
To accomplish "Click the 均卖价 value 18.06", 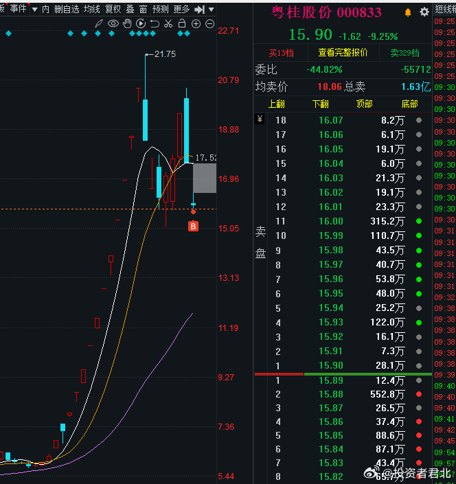I will [330, 87].
